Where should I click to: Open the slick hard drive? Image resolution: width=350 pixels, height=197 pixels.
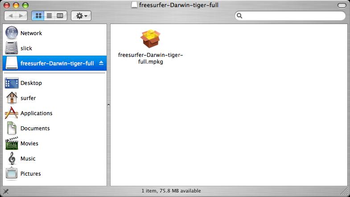pyautogui.click(x=26, y=48)
